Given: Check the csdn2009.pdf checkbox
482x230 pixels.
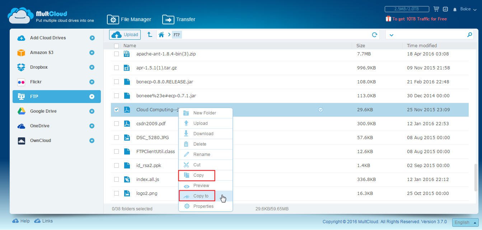Looking at the screenshot, I should click(x=116, y=124).
